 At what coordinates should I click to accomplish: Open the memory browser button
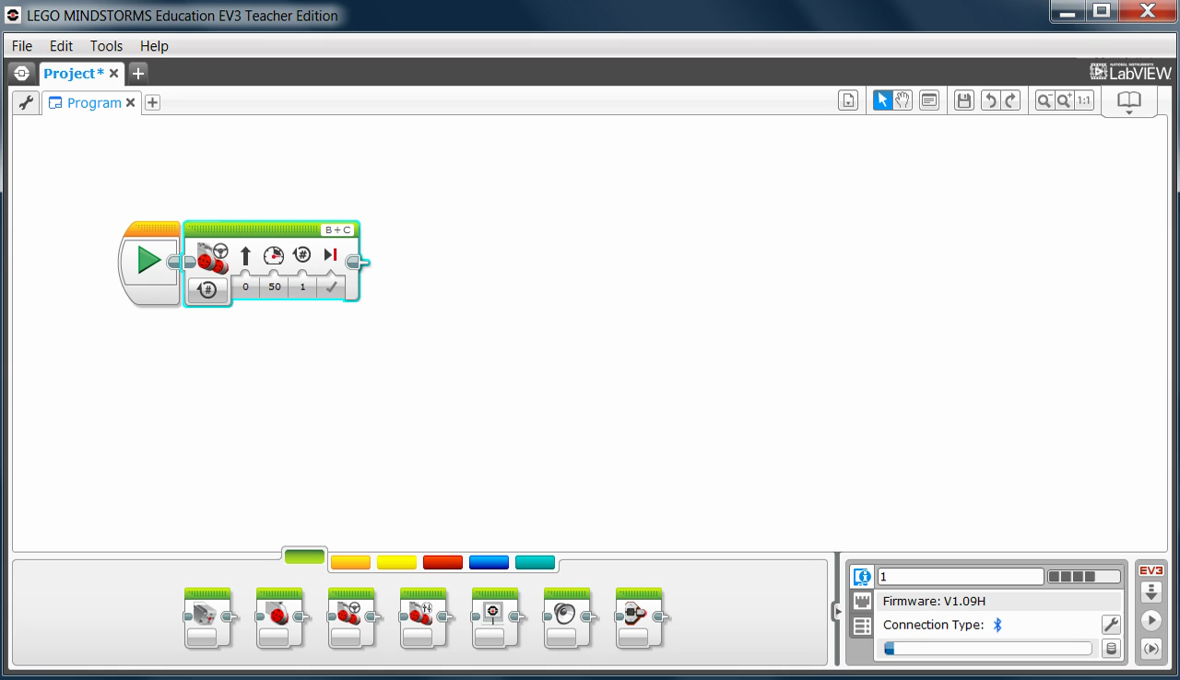click(1111, 649)
